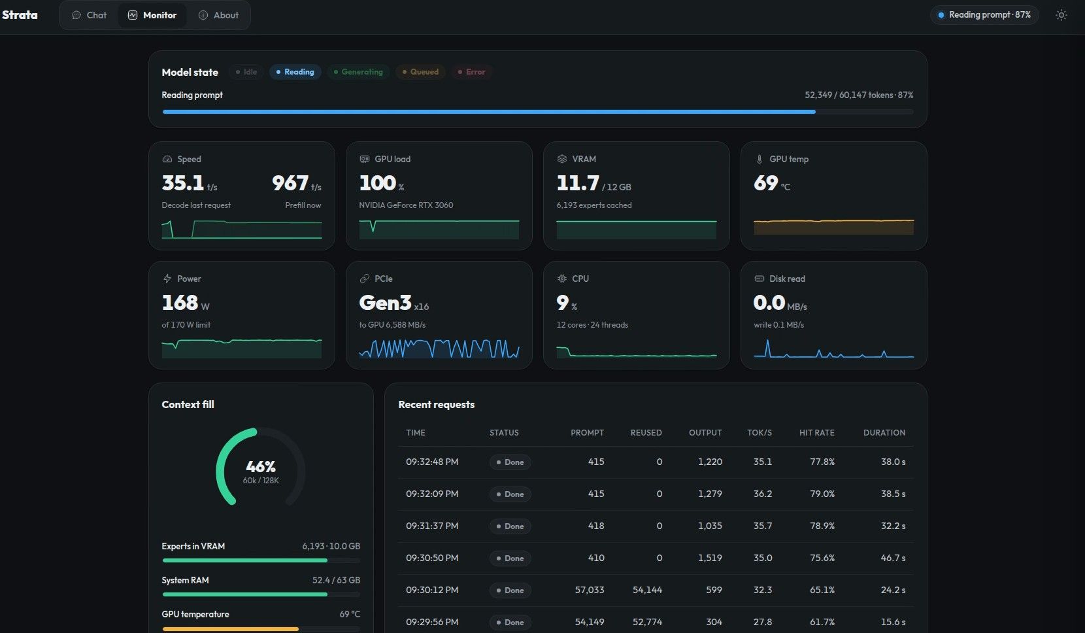Click the Reading prompt progress bar
The height and width of the screenshot is (633, 1085).
click(x=538, y=112)
